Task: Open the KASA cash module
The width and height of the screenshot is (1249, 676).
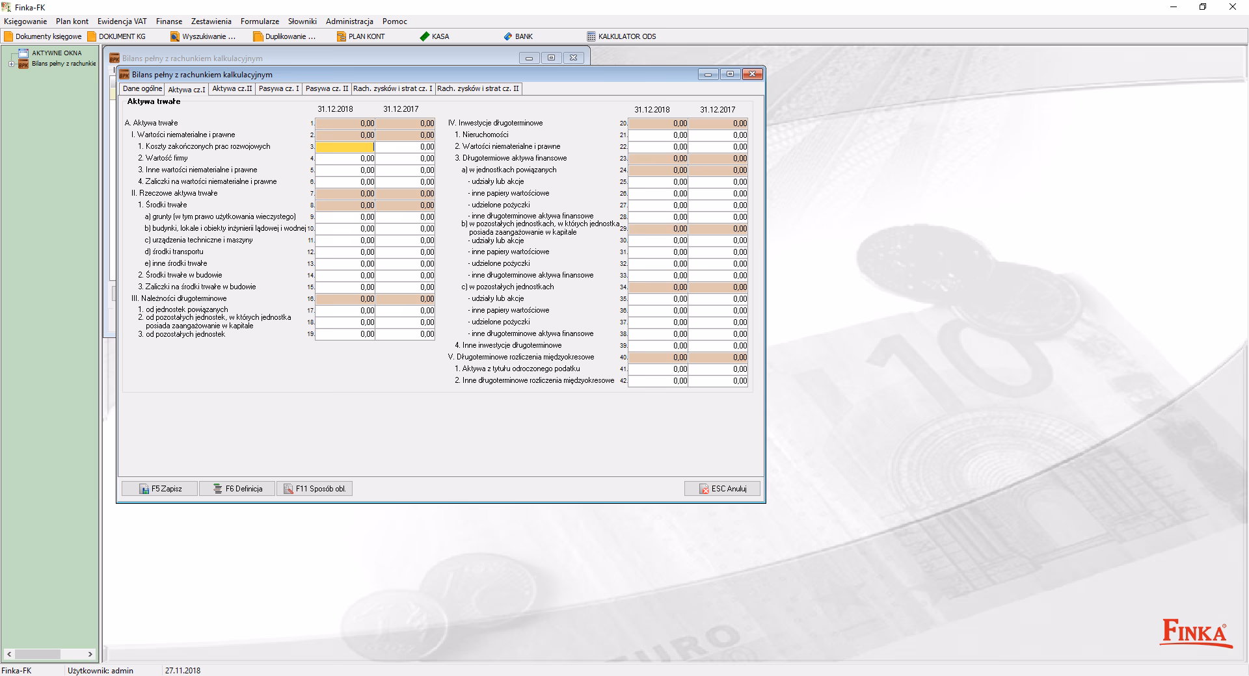Action: pos(435,36)
